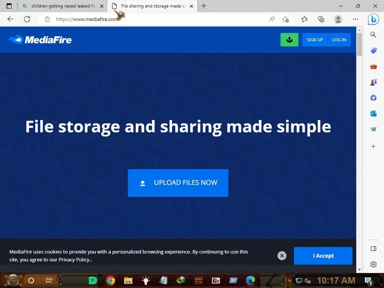Click the muted volume tray icon
This screenshot has height=288, width=384.
click(x=307, y=280)
